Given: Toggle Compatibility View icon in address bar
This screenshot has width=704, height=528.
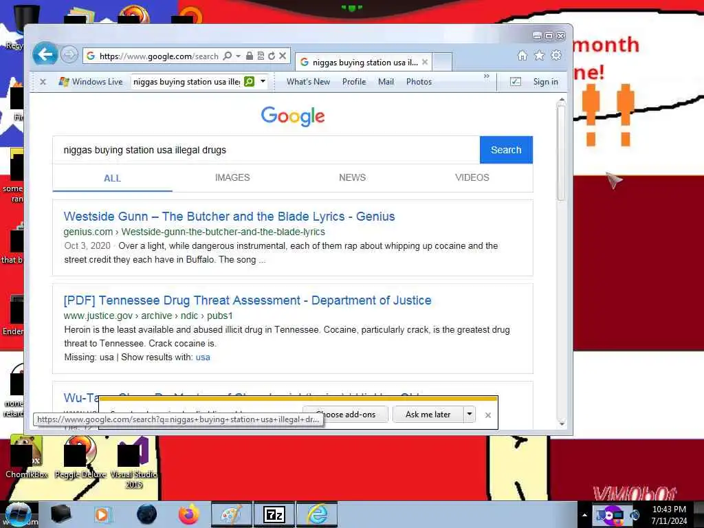Looking at the screenshot, I should point(261,56).
